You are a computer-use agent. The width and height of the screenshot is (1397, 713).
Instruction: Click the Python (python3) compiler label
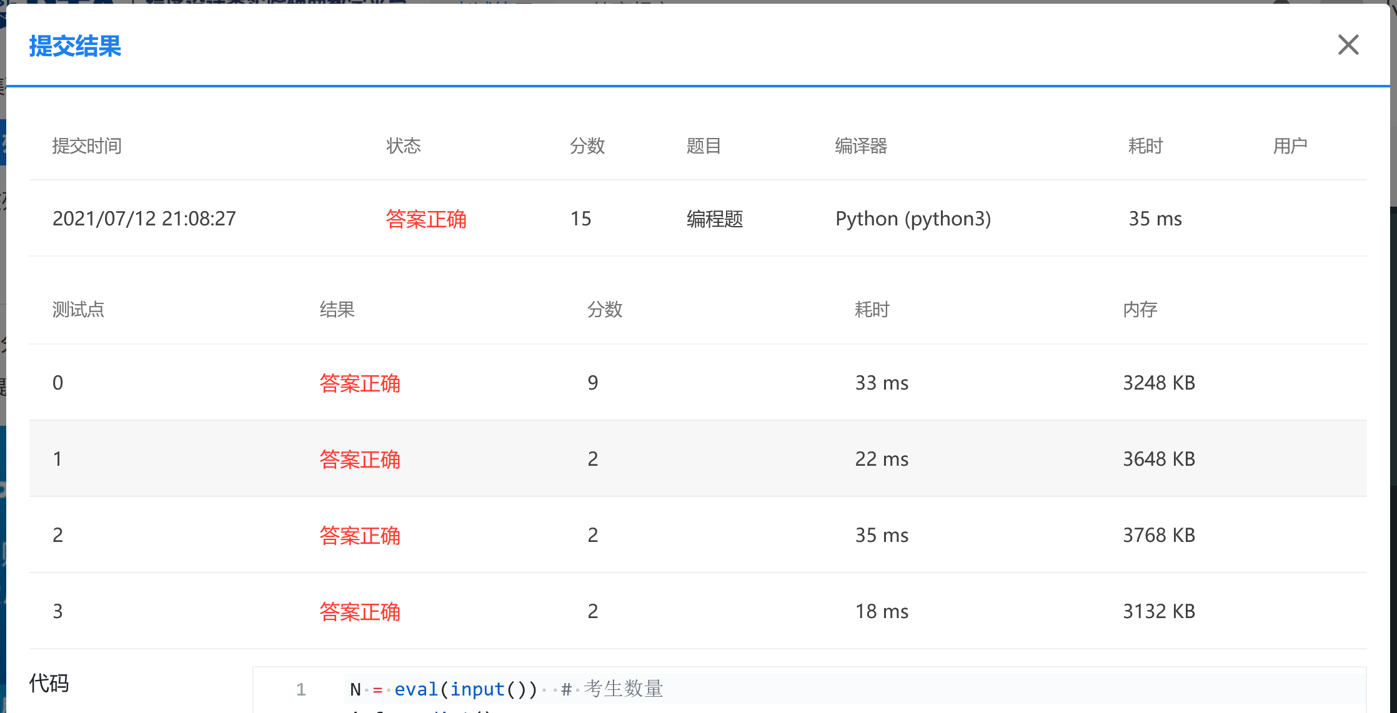click(913, 219)
